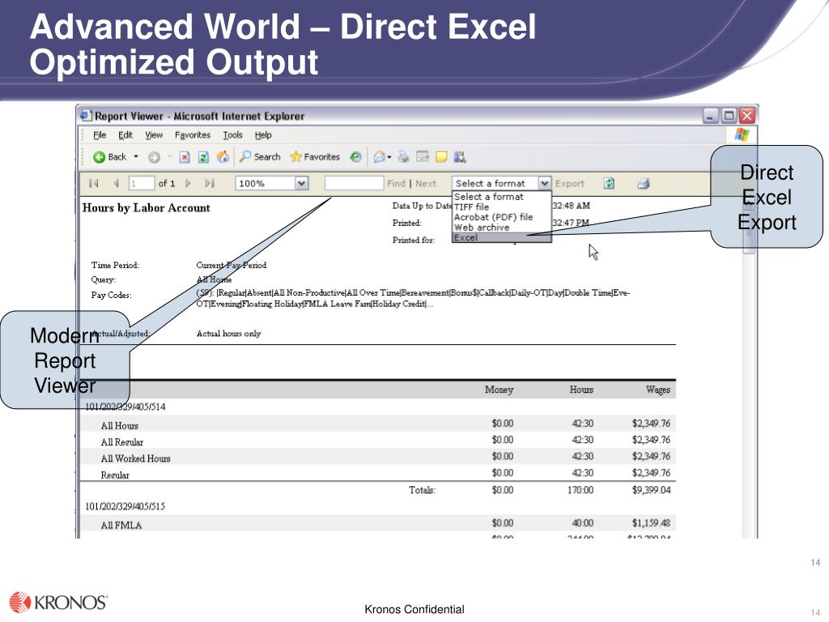Screen dimensions: 829x622
Task: Open the Favorites toolbar button
Action: [x=315, y=156]
